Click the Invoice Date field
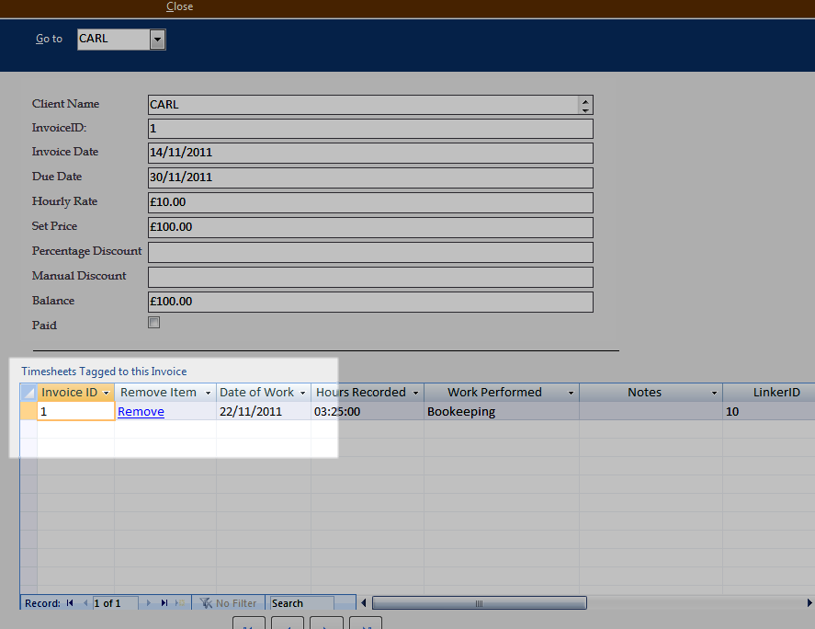Screen dimensions: 815x629 tap(370, 153)
